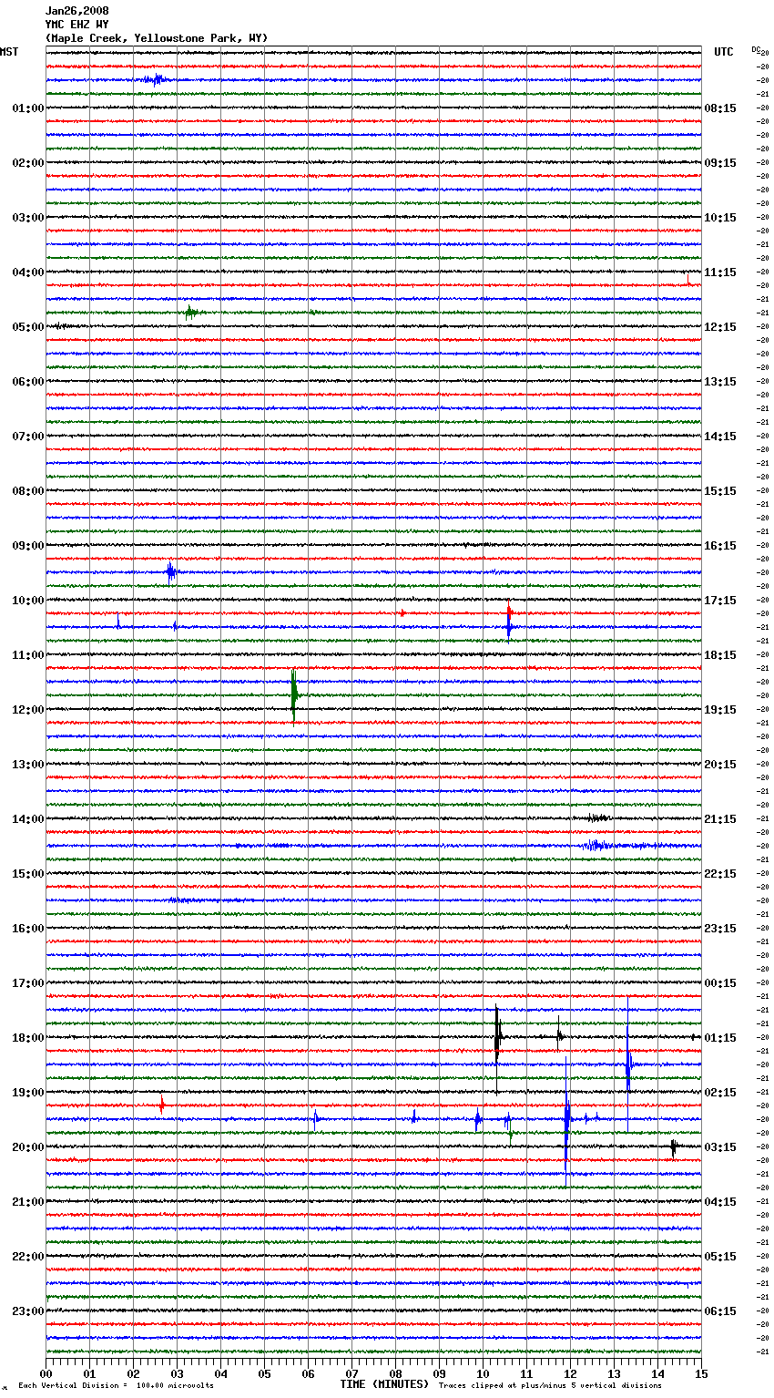Click the "00:15" UTC time label
Screen dimensions: 774x1398
[x=720, y=983]
